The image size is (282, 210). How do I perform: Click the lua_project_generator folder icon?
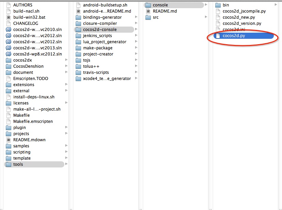78,42
